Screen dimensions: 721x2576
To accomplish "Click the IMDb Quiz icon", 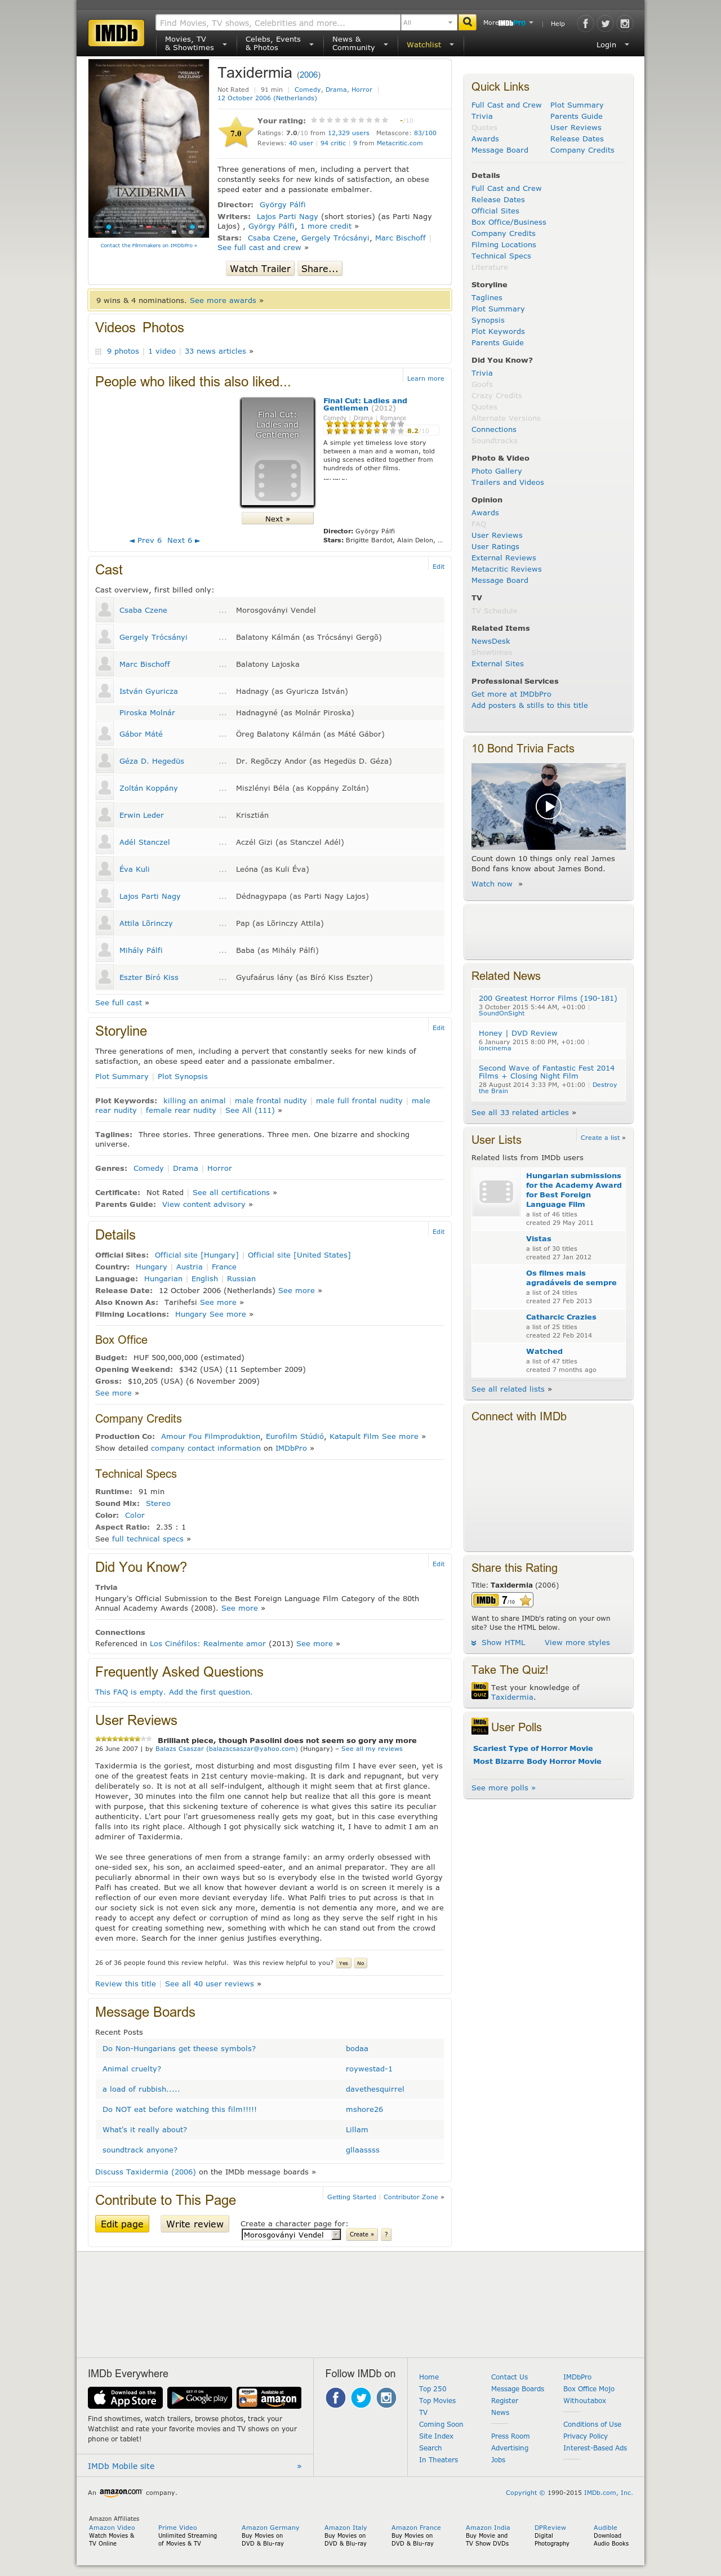I will 480,1691.
